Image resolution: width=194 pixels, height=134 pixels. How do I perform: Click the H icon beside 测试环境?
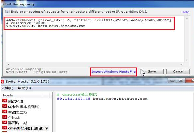coord(5,101)
